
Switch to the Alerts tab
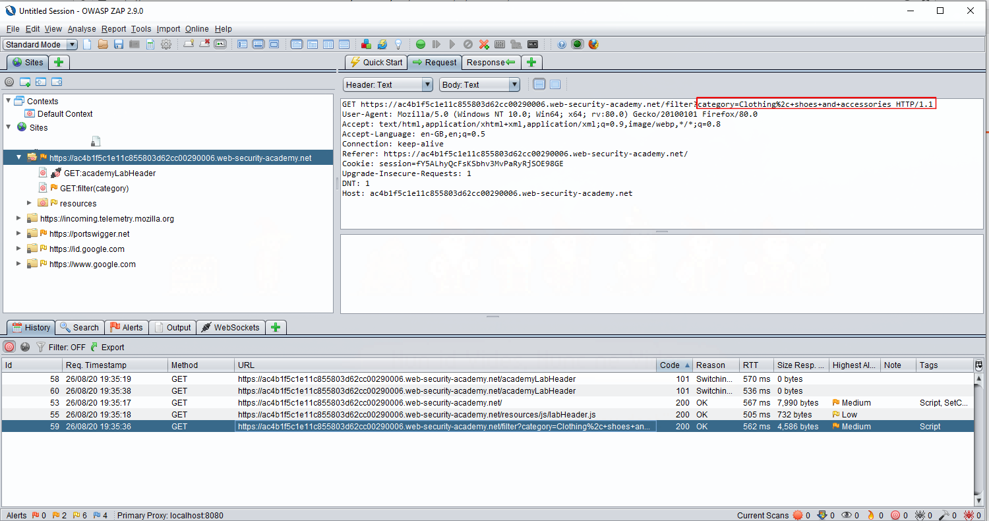126,327
